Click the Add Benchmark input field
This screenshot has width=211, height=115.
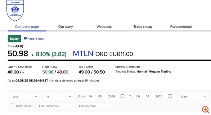pos(54,106)
